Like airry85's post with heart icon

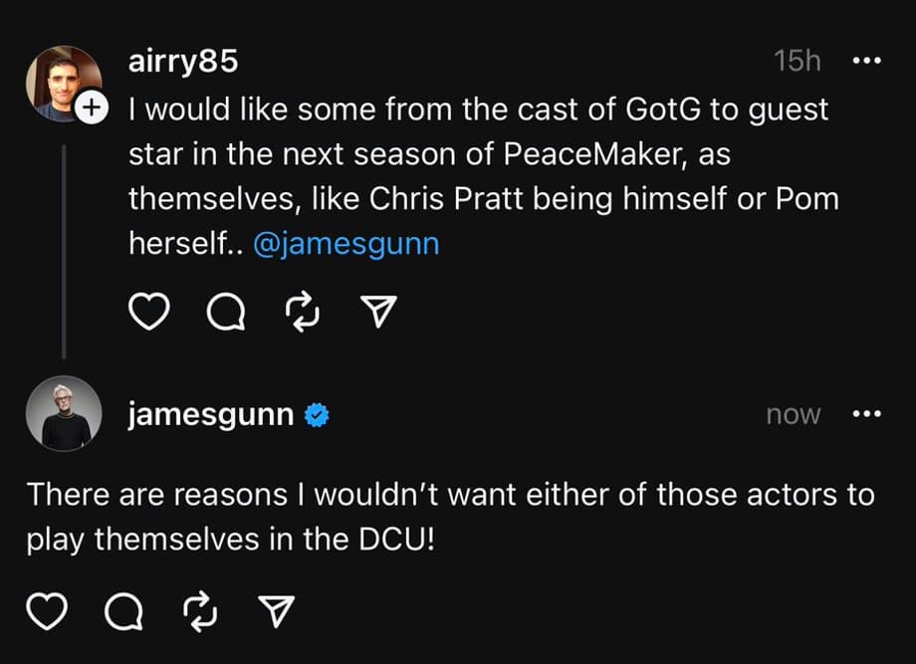147,314
